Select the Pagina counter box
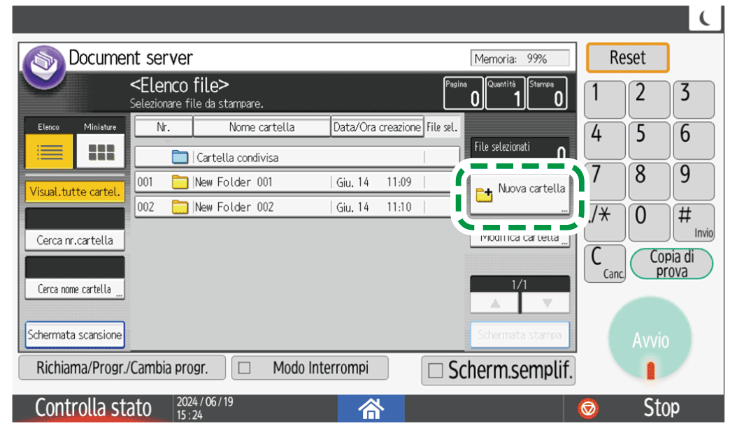 (x=463, y=94)
